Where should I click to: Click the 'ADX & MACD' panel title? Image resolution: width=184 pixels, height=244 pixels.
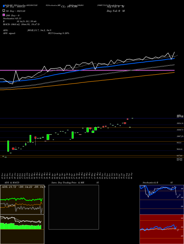click(12, 183)
